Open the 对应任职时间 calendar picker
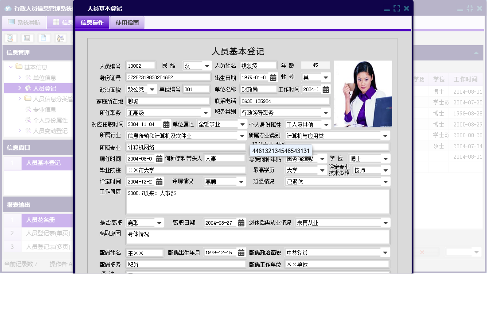Image resolution: width=487 pixels, height=325 pixels. [x=165, y=124]
